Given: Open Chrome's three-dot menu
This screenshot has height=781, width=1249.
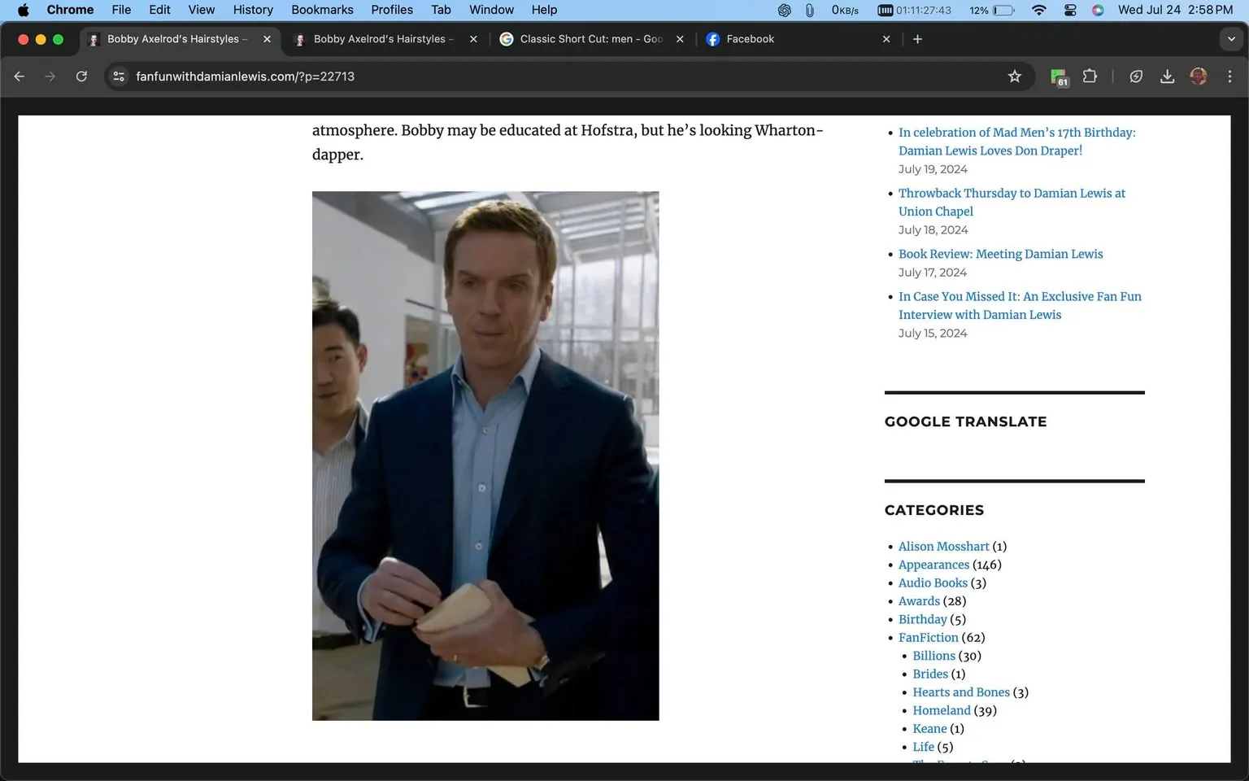Looking at the screenshot, I should pyautogui.click(x=1230, y=76).
